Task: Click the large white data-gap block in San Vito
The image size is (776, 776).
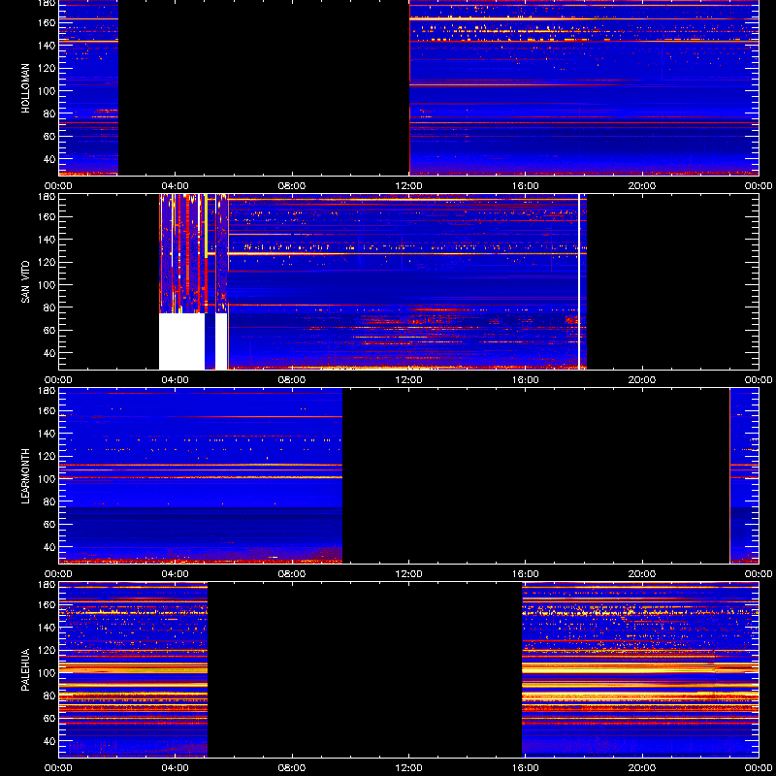Action: 181,341
